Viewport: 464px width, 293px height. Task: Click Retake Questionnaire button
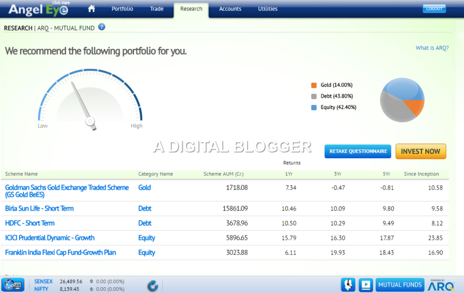(358, 151)
